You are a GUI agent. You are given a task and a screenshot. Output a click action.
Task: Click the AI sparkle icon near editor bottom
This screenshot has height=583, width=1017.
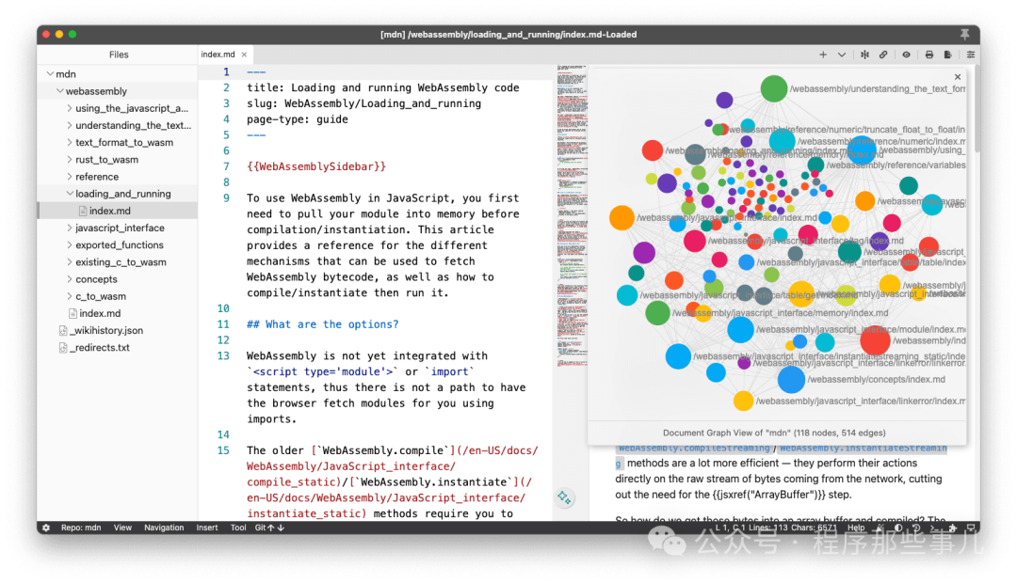coord(564,497)
